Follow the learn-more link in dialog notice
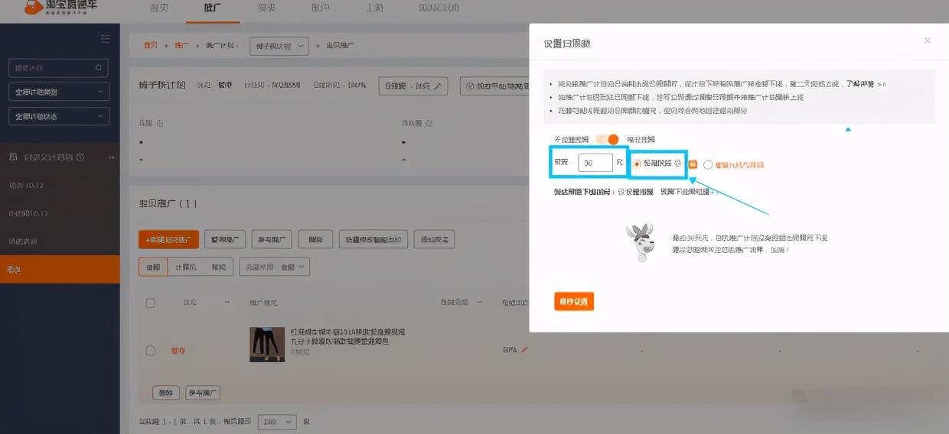The width and height of the screenshot is (949, 434). pos(866,84)
